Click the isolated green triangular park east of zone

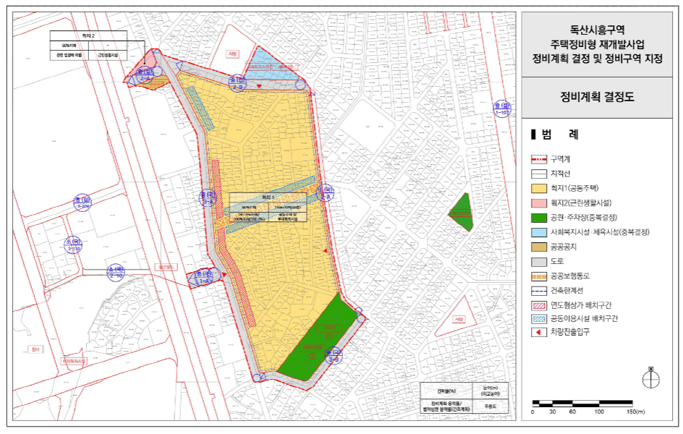coord(462,212)
